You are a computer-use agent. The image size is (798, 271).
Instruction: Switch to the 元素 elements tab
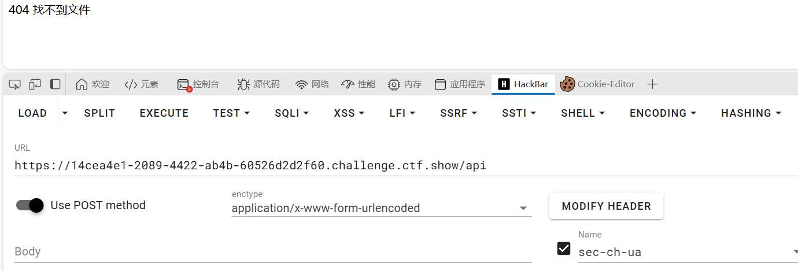[x=142, y=84]
